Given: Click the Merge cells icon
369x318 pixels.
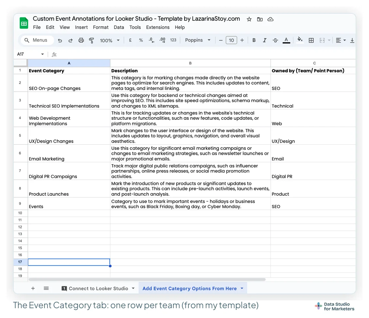Looking at the screenshot, I should (322, 40).
